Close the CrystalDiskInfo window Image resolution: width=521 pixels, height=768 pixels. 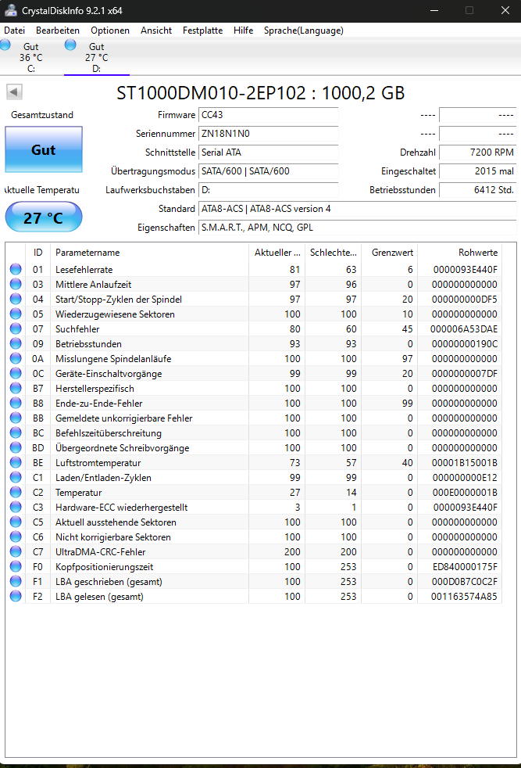505,10
